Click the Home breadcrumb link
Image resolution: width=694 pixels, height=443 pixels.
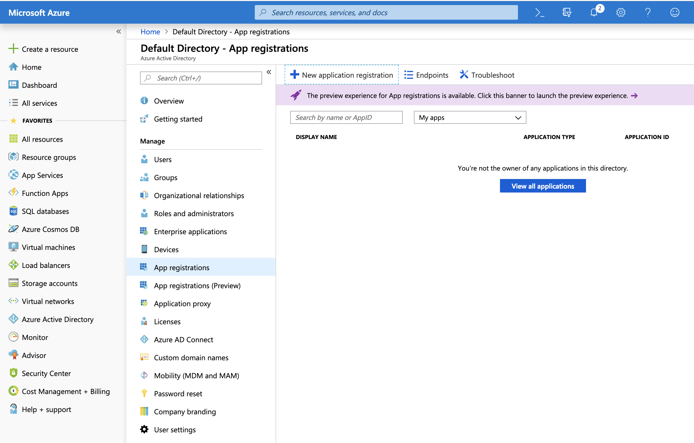(x=150, y=32)
